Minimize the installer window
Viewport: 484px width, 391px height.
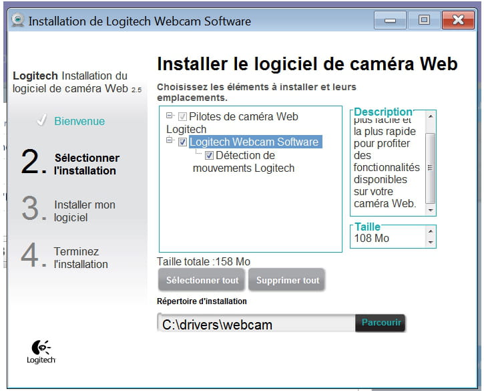[390, 20]
